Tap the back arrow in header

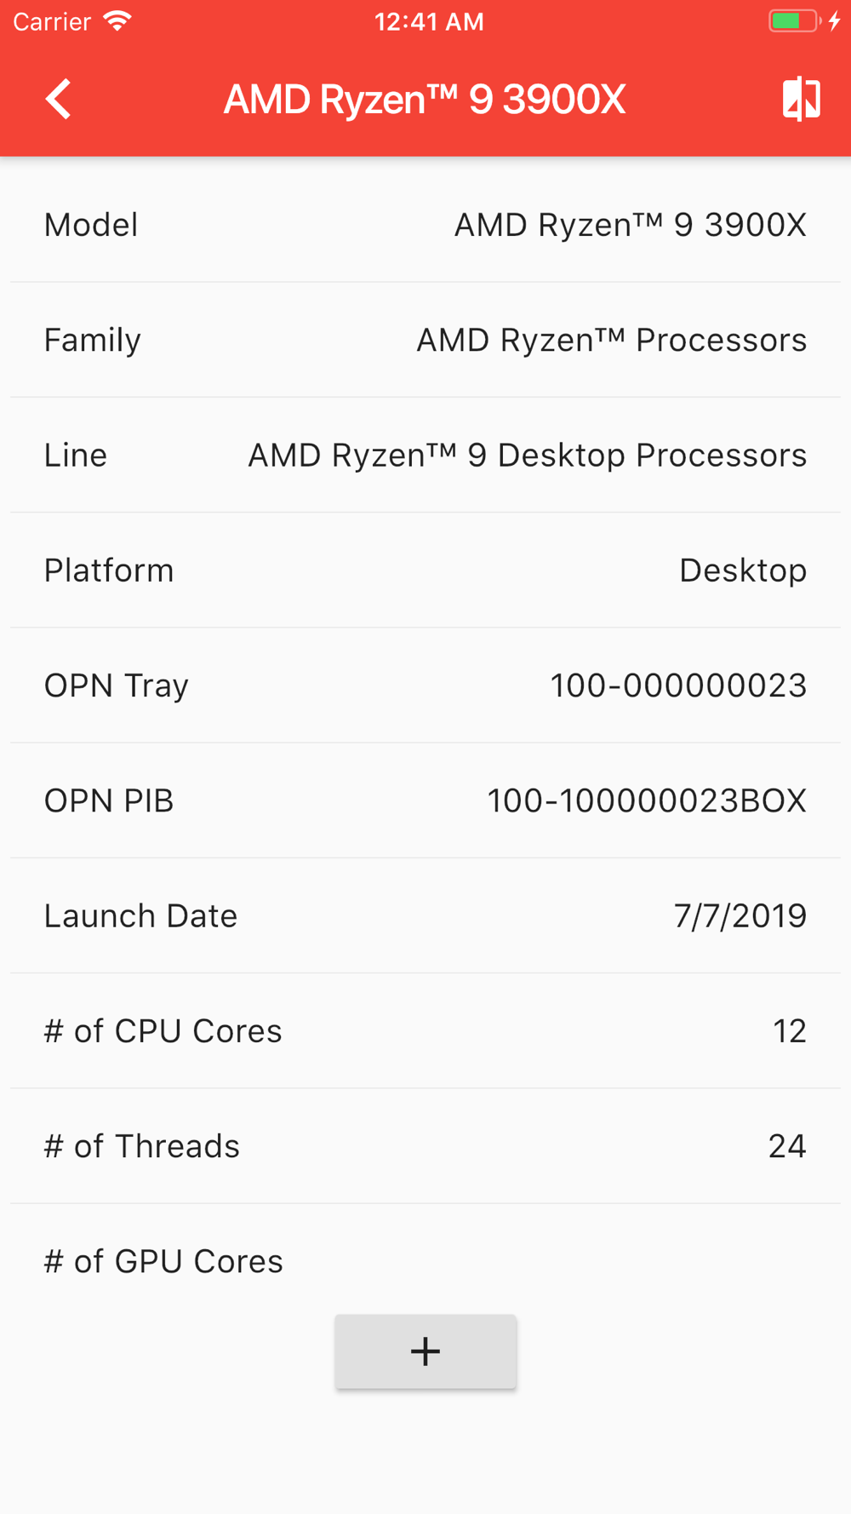58,99
